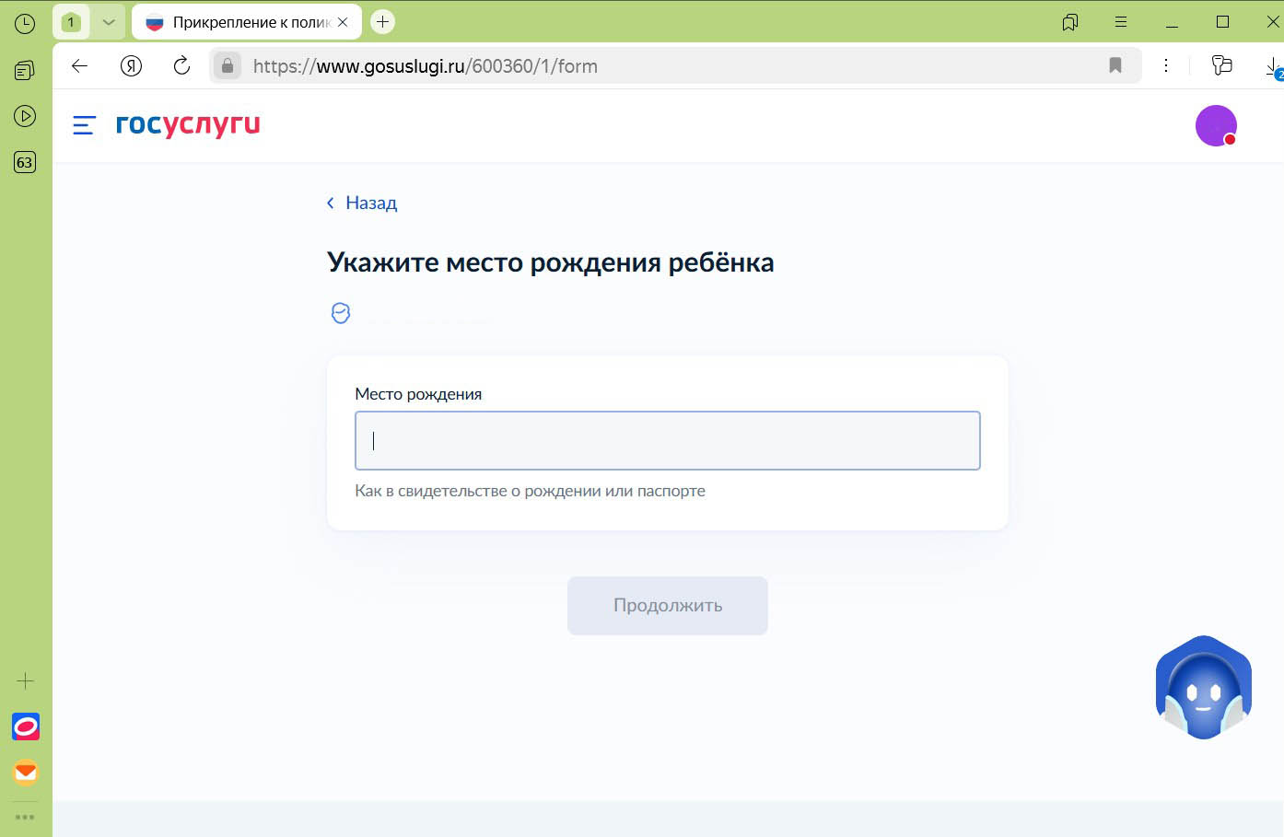The height and width of the screenshot is (837, 1284).
Task: Open downloads showing two new items
Action: coord(1272,66)
